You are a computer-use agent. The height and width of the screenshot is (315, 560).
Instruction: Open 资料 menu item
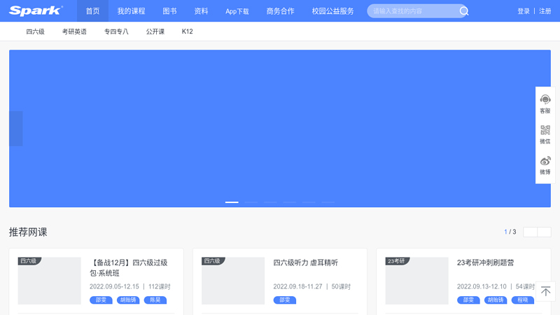pyautogui.click(x=201, y=11)
